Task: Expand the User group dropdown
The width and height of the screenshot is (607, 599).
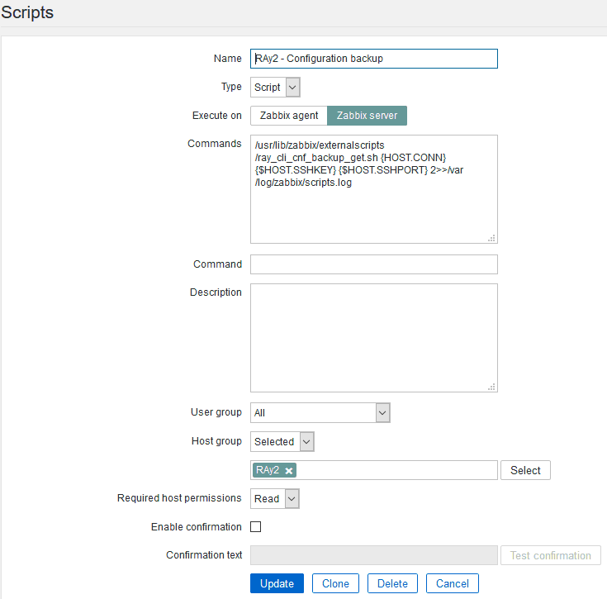Action: coord(320,412)
